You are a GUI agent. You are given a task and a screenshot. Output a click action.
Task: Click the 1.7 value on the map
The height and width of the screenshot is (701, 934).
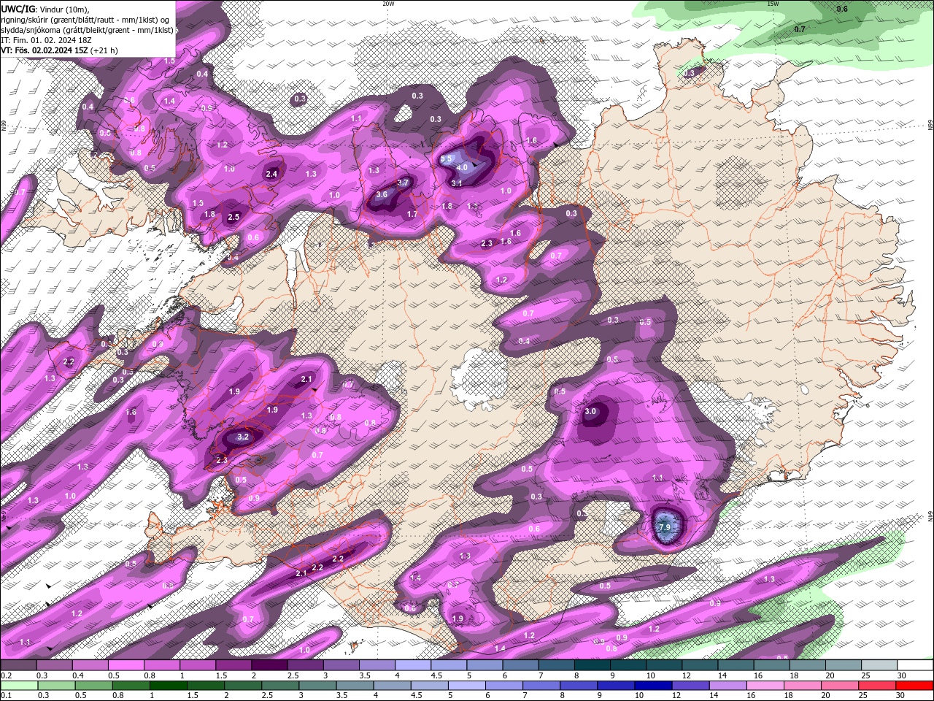[412, 215]
